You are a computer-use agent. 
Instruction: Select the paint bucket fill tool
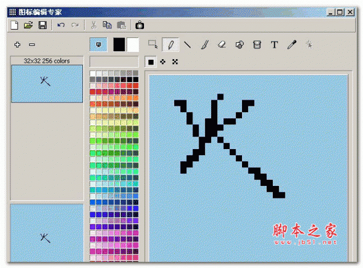click(x=257, y=44)
